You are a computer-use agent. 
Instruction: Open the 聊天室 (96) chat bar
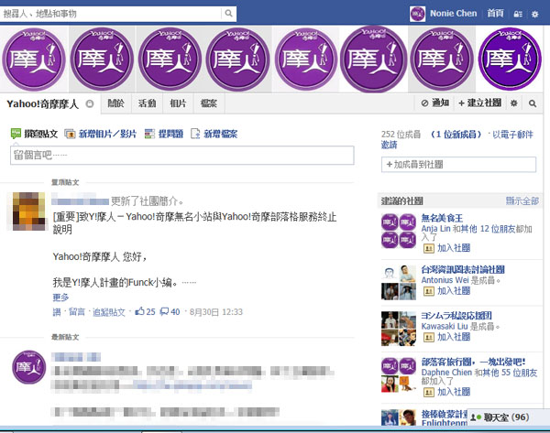pyautogui.click(x=509, y=417)
